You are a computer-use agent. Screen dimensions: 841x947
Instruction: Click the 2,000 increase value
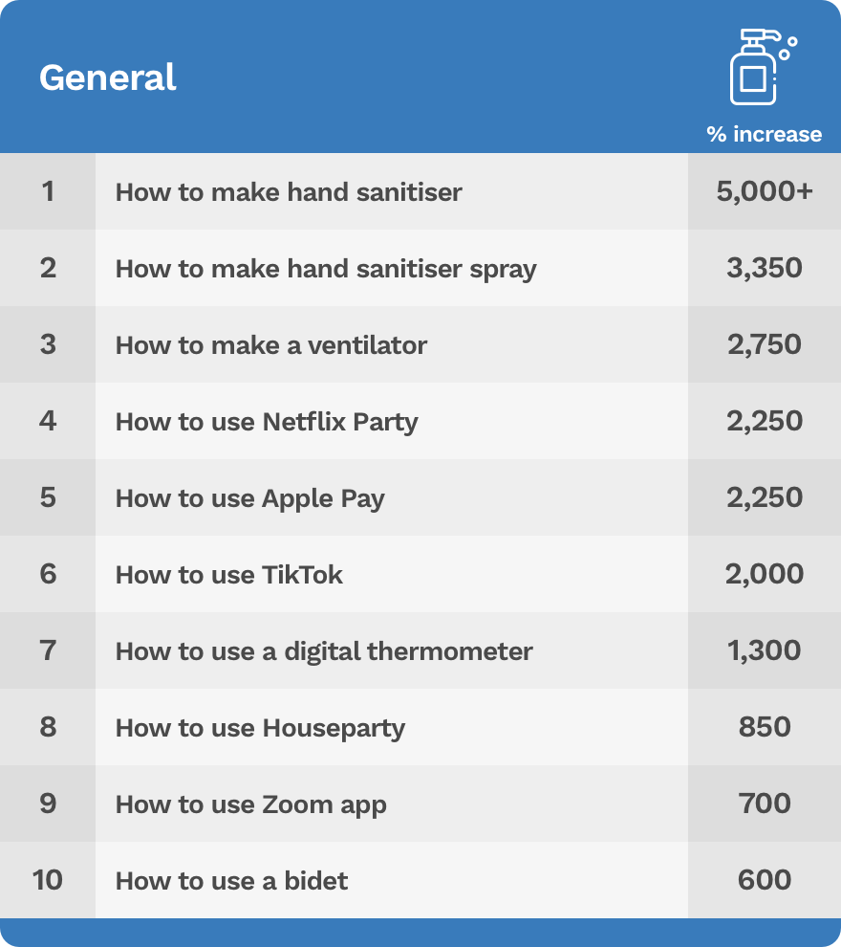point(765,575)
